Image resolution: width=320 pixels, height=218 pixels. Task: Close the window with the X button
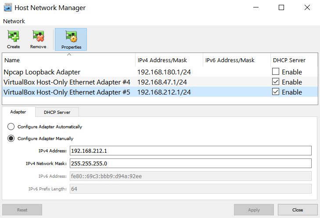pos(307,7)
